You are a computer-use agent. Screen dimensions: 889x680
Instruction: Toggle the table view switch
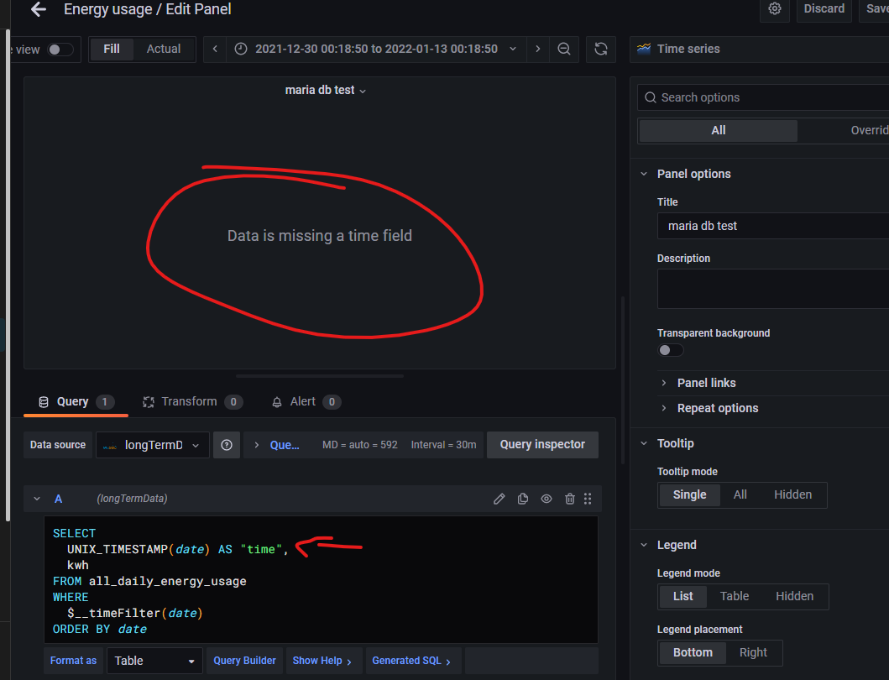(60, 50)
